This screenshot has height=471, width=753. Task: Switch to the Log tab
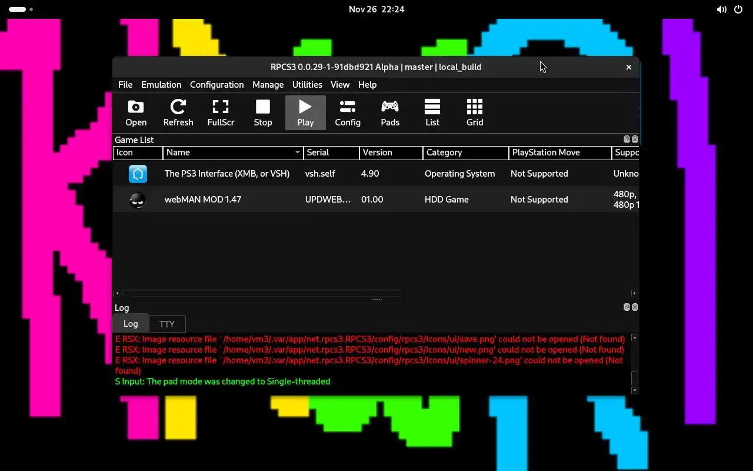pos(131,323)
